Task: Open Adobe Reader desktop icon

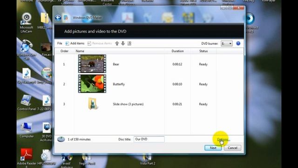Action: click(x=27, y=158)
